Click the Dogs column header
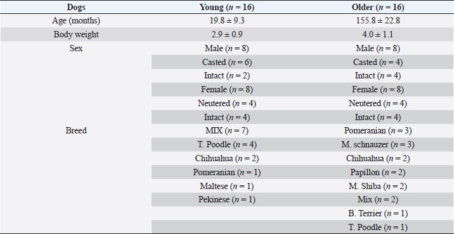 tap(76, 7)
